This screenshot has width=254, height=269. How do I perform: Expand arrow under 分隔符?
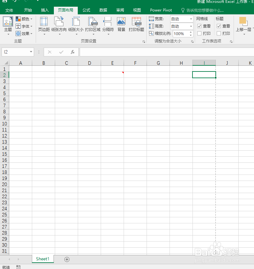click(x=108, y=34)
